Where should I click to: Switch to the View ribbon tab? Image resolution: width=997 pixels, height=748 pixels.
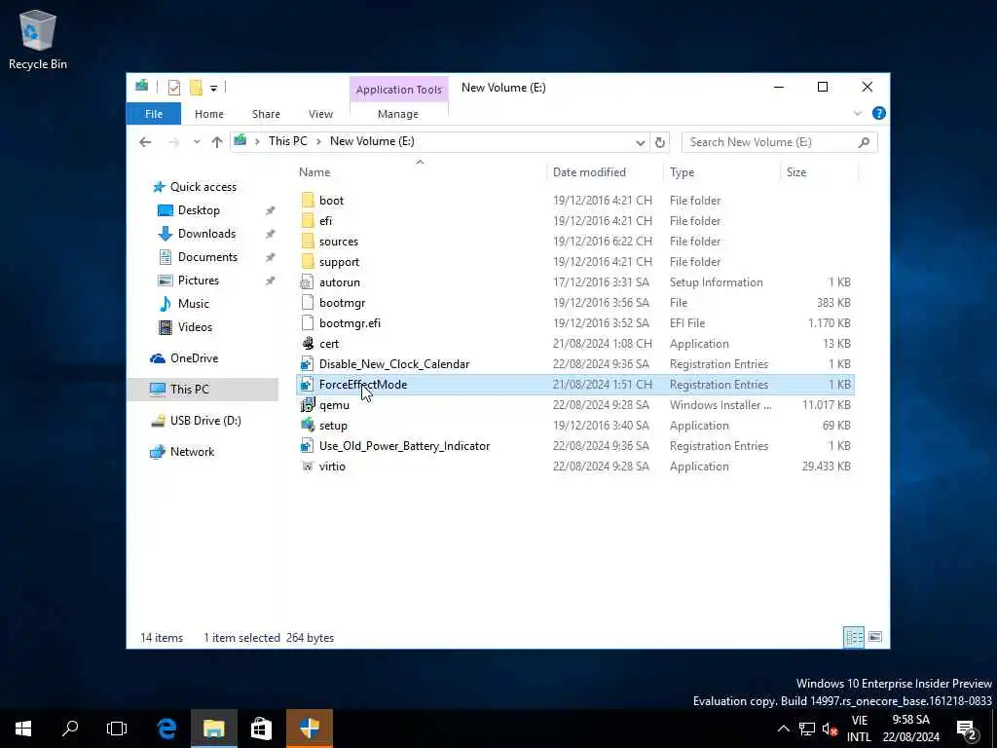(320, 114)
